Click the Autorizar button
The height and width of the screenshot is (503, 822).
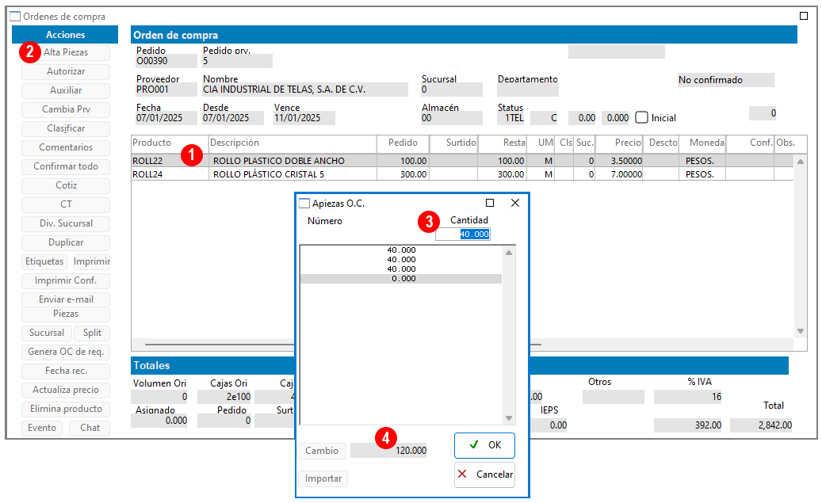tap(66, 71)
